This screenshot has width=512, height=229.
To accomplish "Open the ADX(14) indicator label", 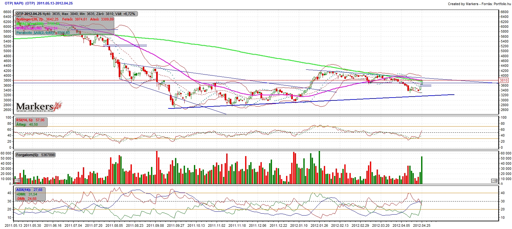I will pos(29,190).
